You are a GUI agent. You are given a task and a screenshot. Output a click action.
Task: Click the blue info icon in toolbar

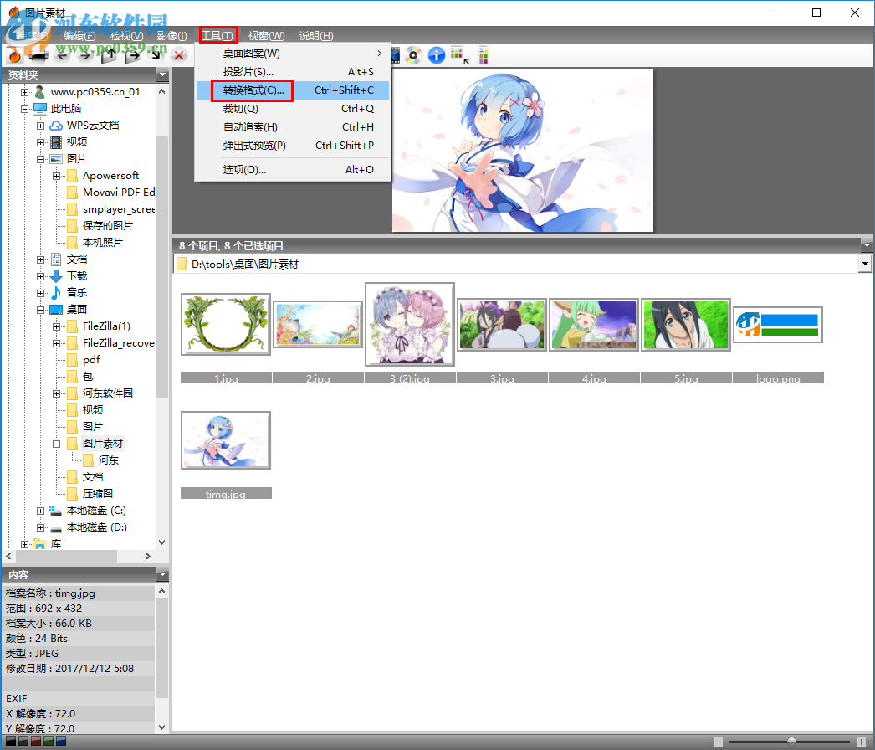pyautogui.click(x=436, y=56)
